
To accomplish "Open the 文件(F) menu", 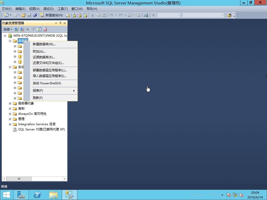I will pyautogui.click(x=7, y=9).
